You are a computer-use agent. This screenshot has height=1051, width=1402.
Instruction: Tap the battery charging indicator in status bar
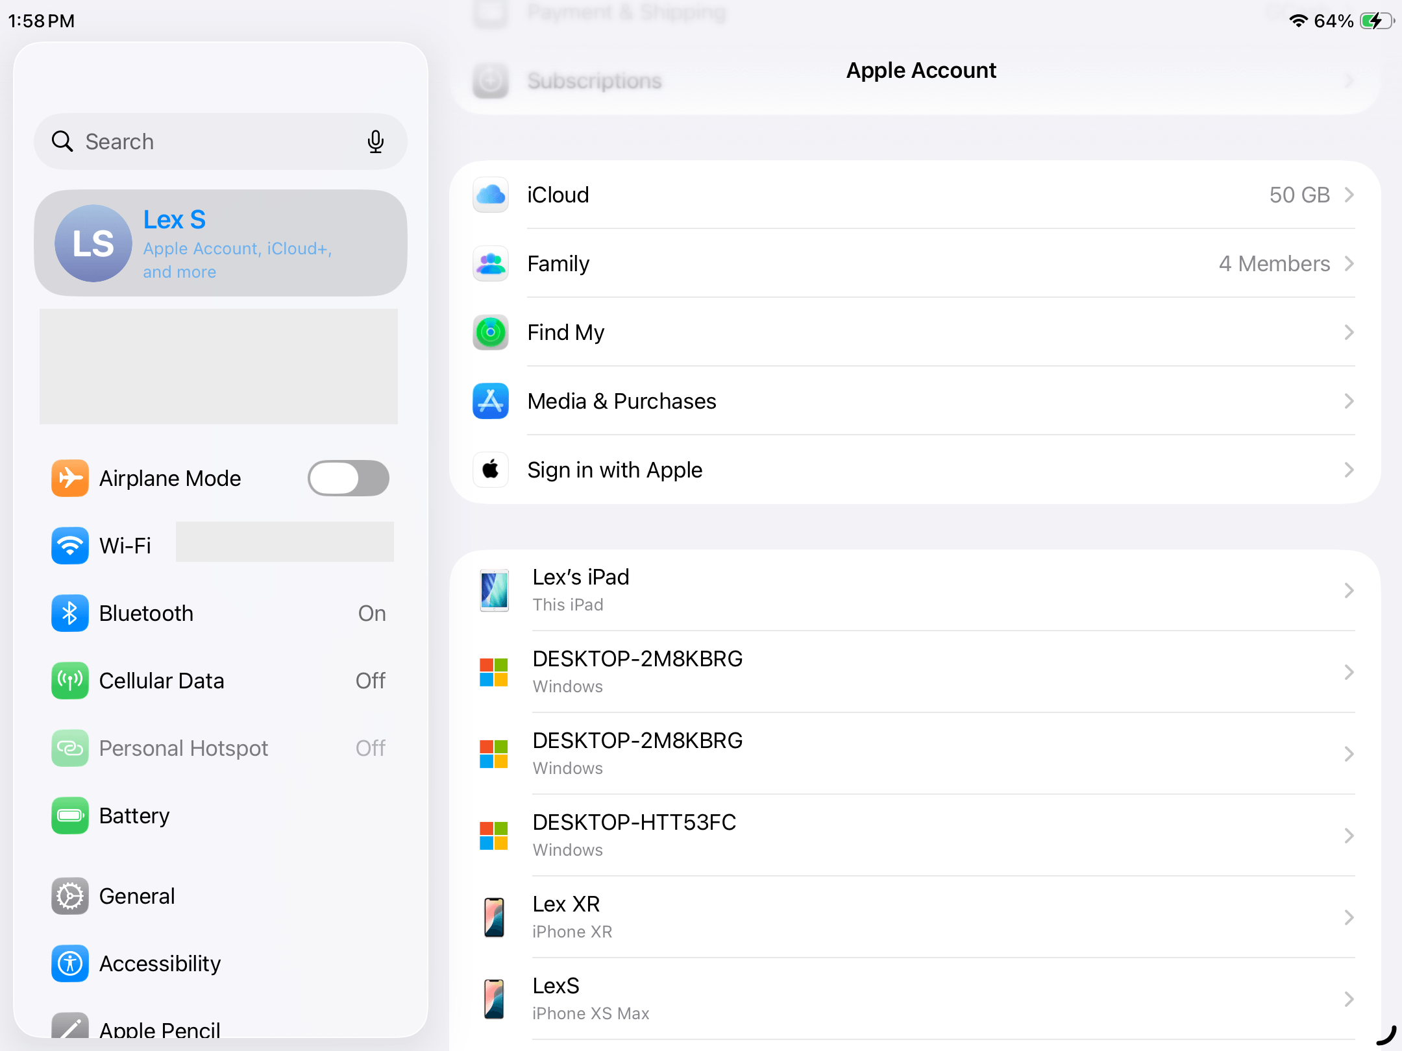coord(1377,21)
